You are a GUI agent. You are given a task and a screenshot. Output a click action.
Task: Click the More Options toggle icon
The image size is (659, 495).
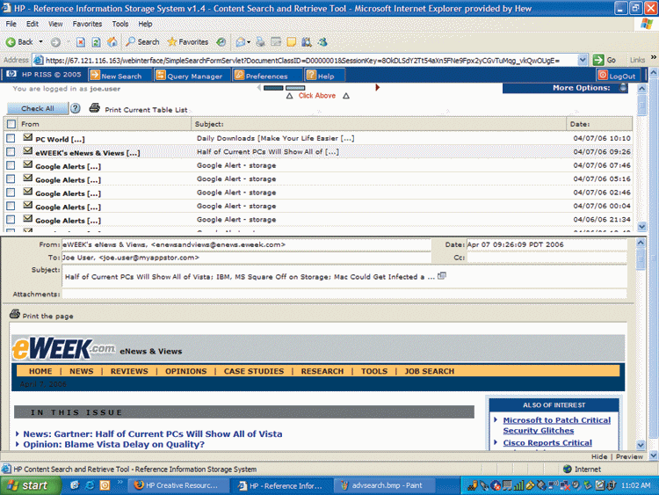click(x=623, y=88)
